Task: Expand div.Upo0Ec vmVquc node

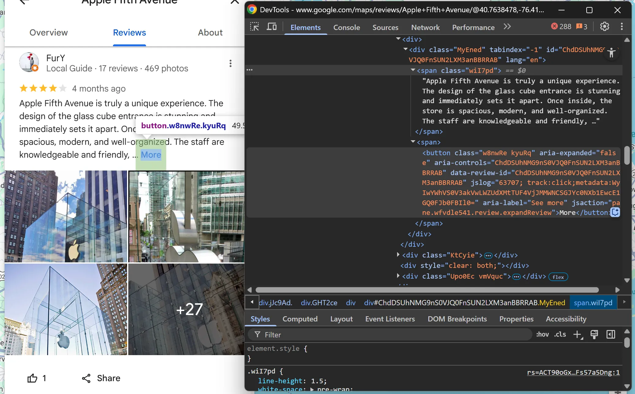Action: click(x=398, y=276)
